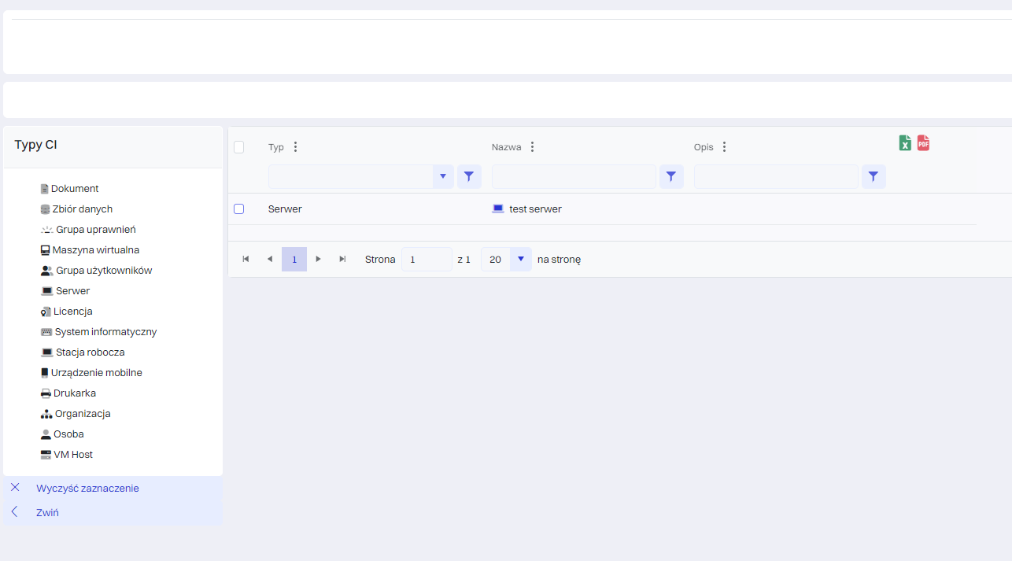Screen dimensions: 1012x561
Task: Select Serwer in the Typy CI tree
Action: [72, 291]
